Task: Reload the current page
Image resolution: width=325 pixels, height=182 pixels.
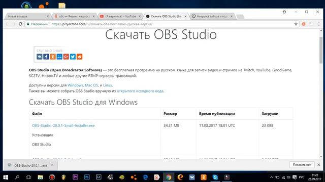Action: 20,24
